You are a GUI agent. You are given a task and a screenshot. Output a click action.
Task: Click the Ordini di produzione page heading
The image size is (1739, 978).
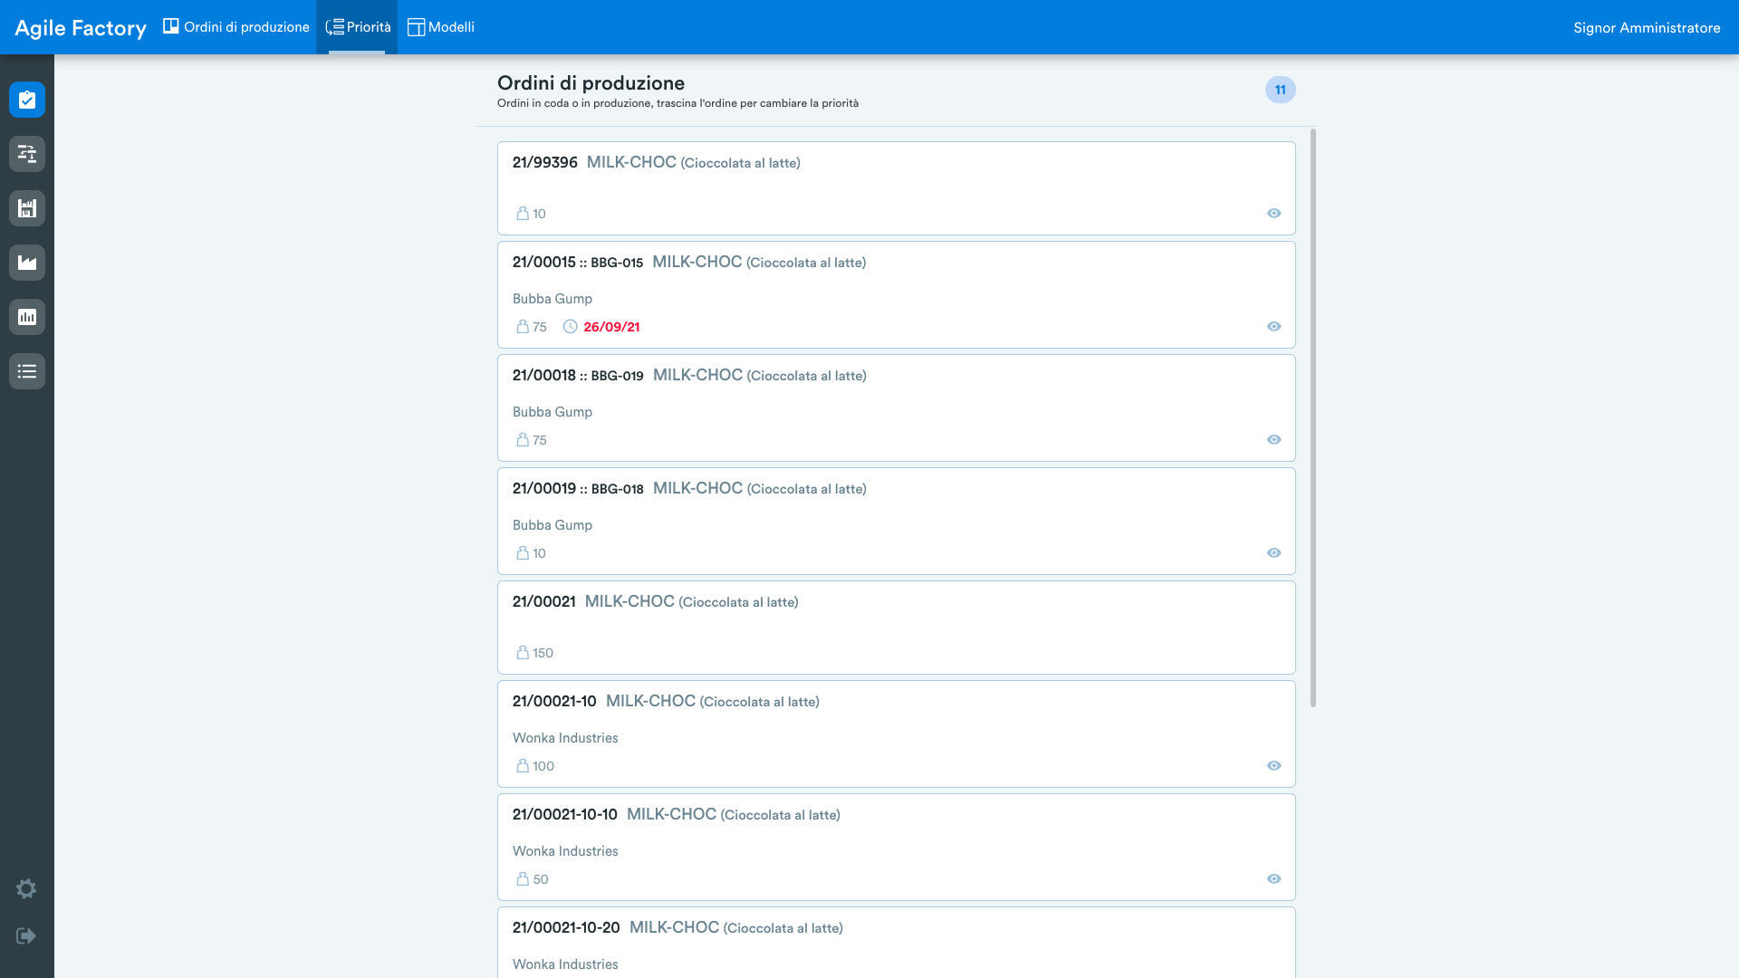[591, 83]
